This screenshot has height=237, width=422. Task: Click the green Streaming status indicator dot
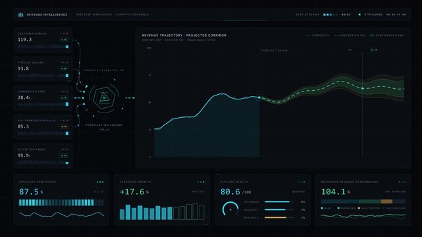tap(359, 14)
